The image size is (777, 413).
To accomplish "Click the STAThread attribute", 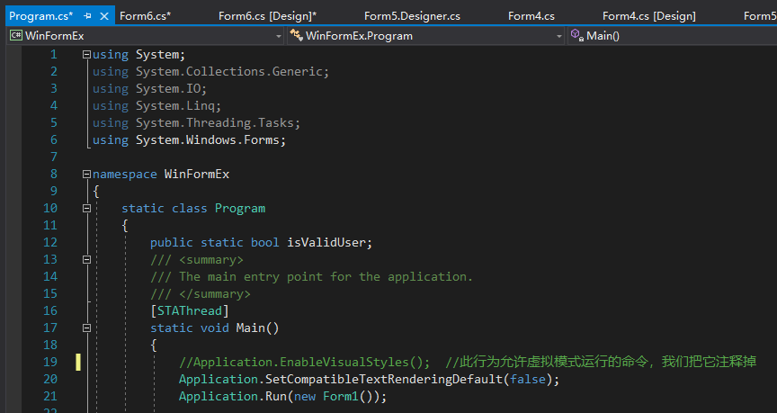I will click(x=190, y=310).
